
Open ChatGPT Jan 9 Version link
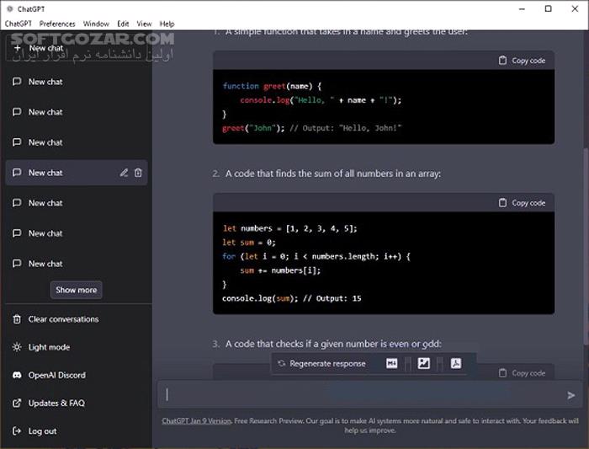point(196,421)
